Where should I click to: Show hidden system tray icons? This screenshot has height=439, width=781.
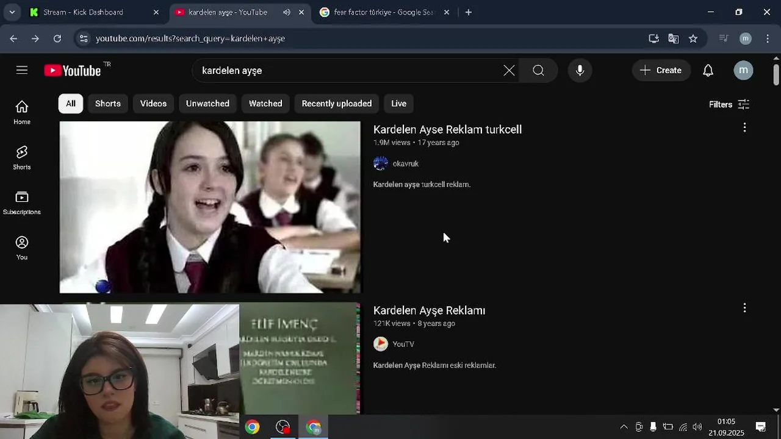click(x=624, y=427)
